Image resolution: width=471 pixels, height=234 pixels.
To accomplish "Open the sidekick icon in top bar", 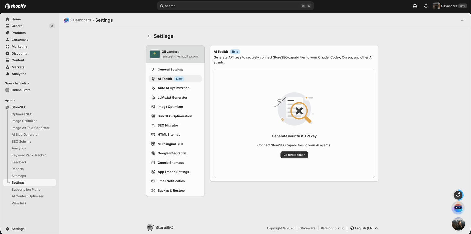I will [415, 6].
